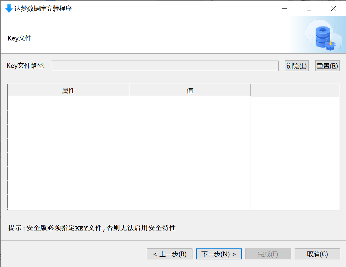
Task: Click the Key文件路径: label
Action: (x=26, y=66)
